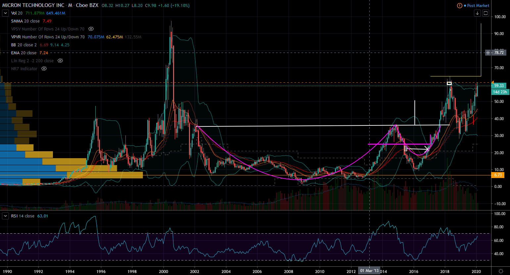Viewport: 510px width, 275px height.
Task: Click the 78.72 crosshair price label
Action: click(499, 53)
